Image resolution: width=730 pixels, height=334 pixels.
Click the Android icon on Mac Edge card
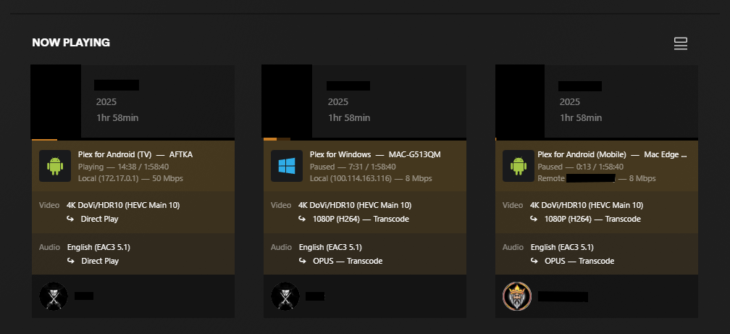coord(519,166)
